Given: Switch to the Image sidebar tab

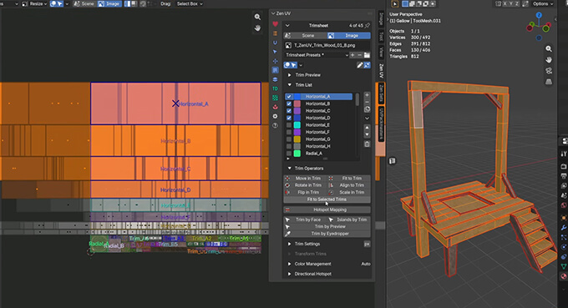Looking at the screenshot, I should click(381, 19).
